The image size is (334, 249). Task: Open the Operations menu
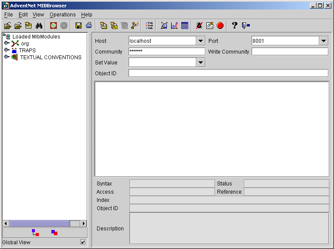pyautogui.click(x=63, y=15)
